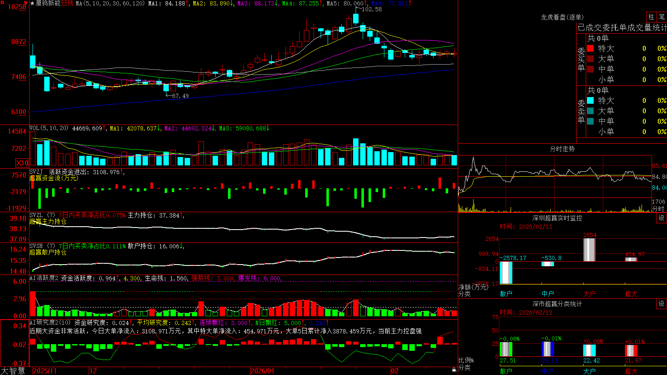The image size is (667, 375).
Task: Click the bright red 特大 buy-order swatch
Action: tap(590, 48)
